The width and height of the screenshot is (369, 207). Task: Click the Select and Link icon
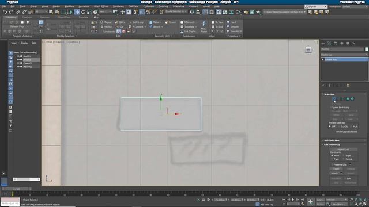coord(18,12)
